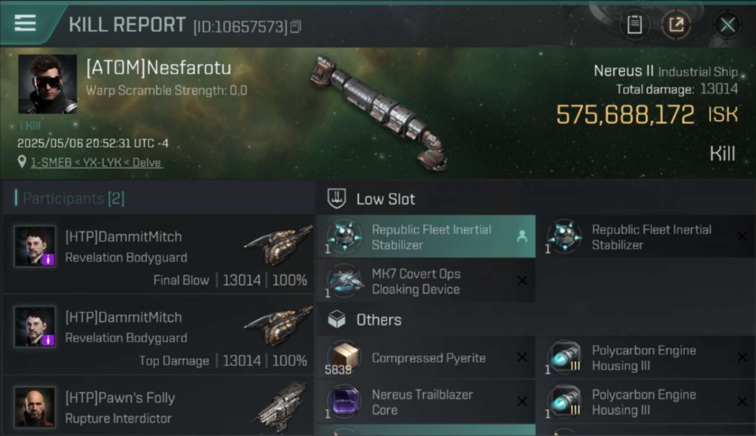Click the Nereus II ship image
Viewport: 756px width, 436px height.
point(379,112)
